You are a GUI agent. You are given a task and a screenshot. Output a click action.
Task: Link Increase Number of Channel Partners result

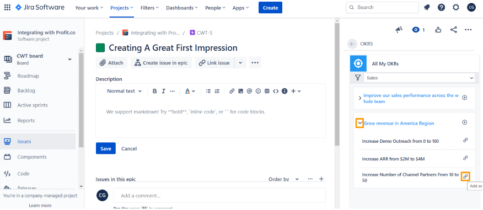[465, 176]
